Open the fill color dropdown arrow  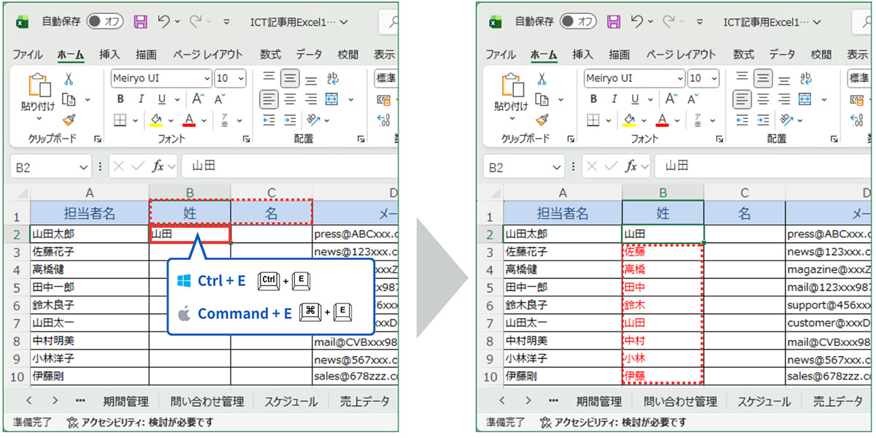169,120
